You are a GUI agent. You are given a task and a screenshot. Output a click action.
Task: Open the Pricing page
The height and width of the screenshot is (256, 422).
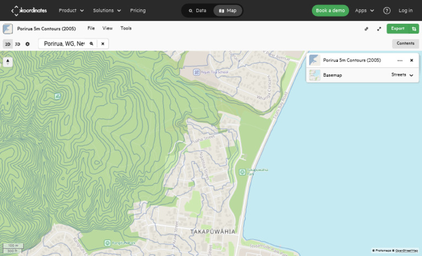point(138,10)
